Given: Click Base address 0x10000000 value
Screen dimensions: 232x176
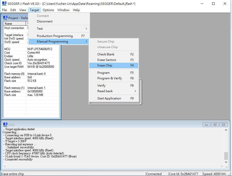Looking at the screenshot, I should (35, 91).
